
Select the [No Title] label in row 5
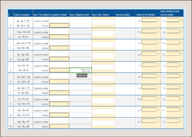tap(86, 71)
